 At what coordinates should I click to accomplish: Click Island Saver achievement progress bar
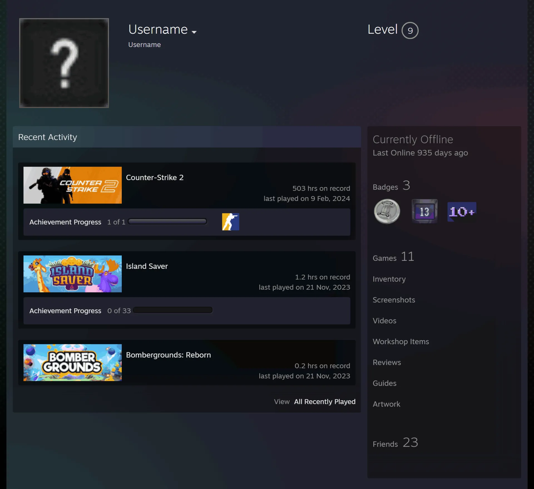[x=173, y=310]
